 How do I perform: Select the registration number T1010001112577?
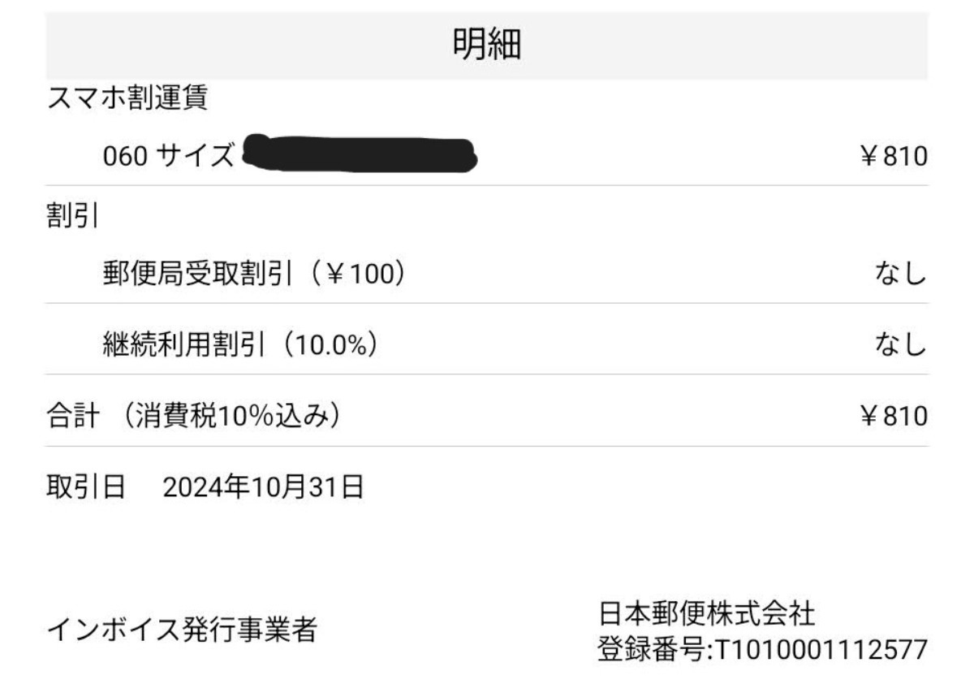pyautogui.click(x=818, y=650)
